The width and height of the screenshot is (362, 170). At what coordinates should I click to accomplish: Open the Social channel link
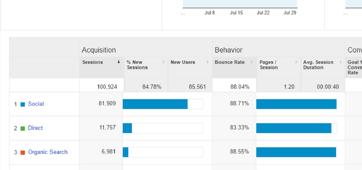pyautogui.click(x=36, y=104)
